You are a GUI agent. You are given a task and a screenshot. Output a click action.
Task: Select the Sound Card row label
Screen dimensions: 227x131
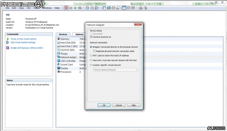pos(66,65)
